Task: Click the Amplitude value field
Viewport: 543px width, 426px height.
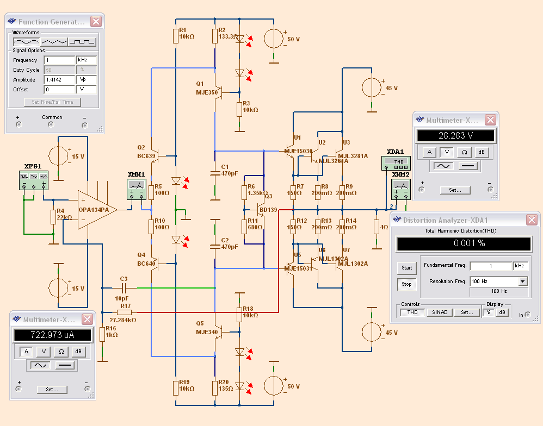Action: [59, 80]
